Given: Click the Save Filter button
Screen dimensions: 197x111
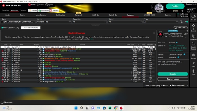Looking at the screenshot, I should tap(181, 28).
